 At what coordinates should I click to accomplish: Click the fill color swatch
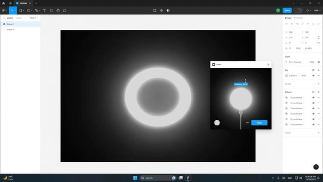pos(286,76)
